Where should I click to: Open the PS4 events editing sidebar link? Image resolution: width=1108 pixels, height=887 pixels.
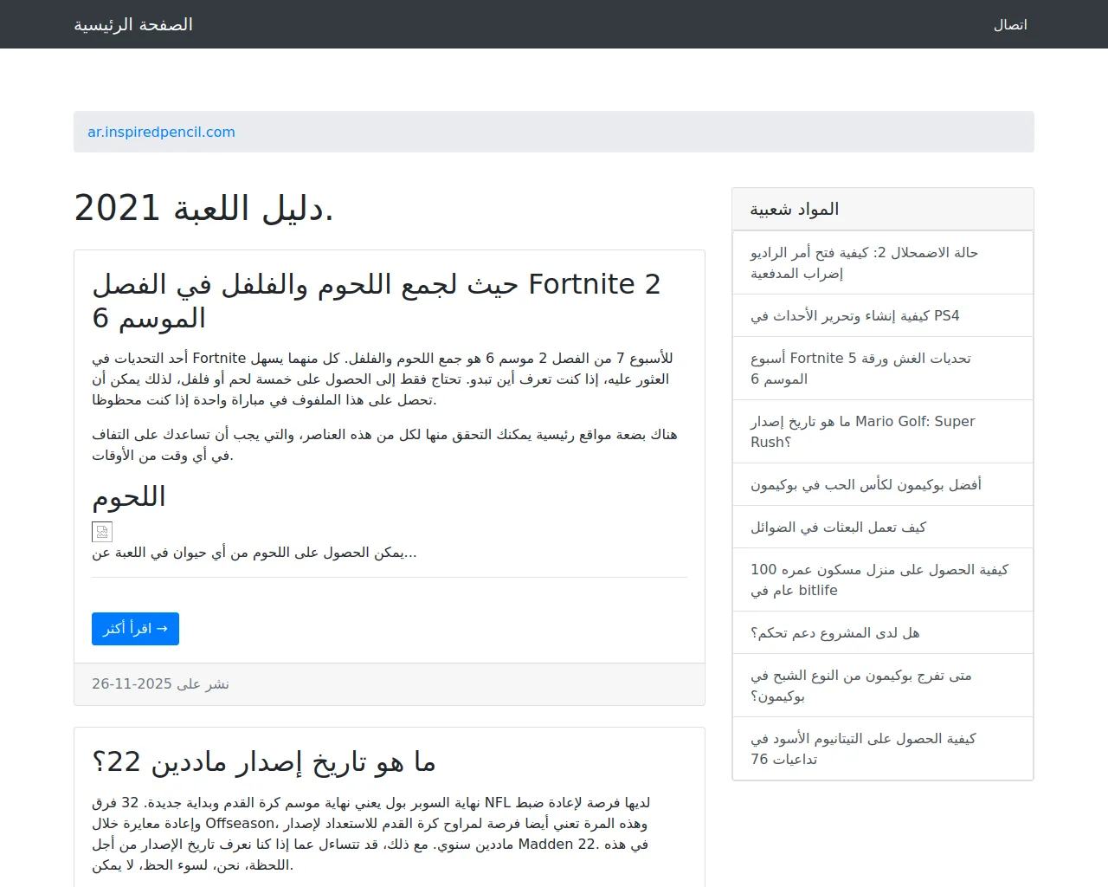(x=854, y=315)
